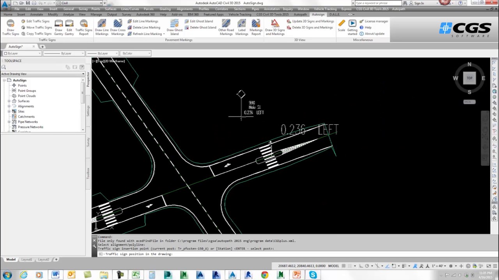The width and height of the screenshot is (499, 280).
Task: Select Edit Traffic Signs
Action: (35, 21)
